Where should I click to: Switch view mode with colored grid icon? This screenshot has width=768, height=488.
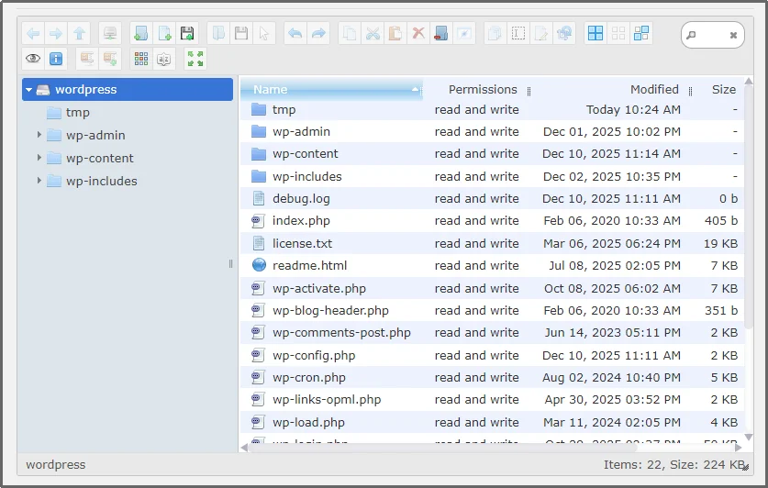point(140,59)
